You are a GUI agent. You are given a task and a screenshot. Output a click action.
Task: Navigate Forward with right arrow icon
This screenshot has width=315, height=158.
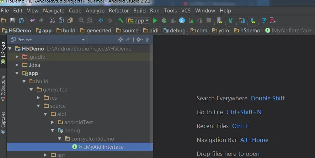pyautogui.click(x=110, y=20)
